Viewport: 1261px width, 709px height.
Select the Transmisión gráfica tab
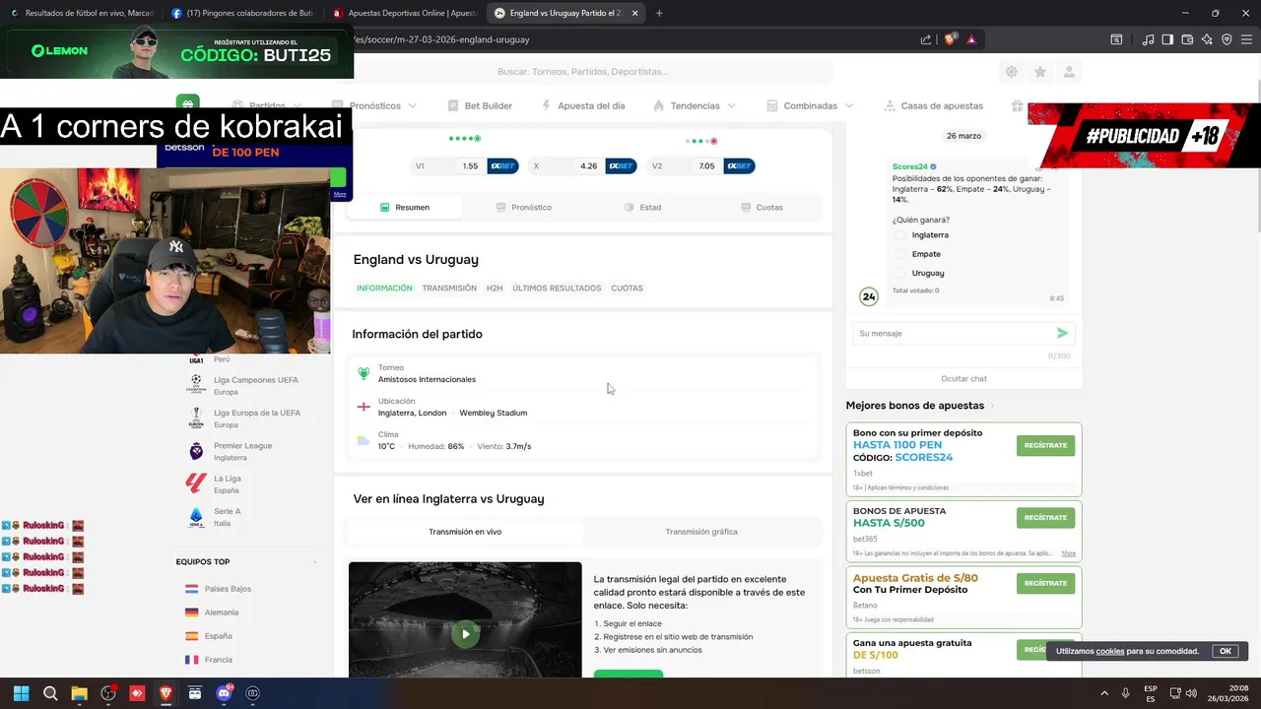click(x=701, y=532)
